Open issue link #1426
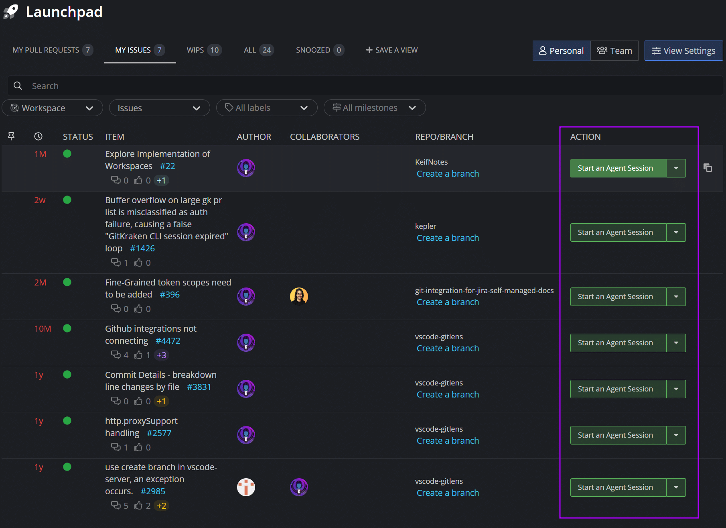This screenshot has width=726, height=528. click(142, 249)
